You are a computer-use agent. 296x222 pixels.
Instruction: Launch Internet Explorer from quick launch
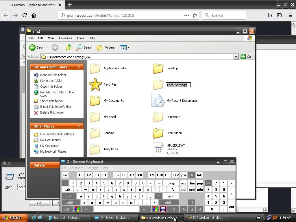click(34, 218)
